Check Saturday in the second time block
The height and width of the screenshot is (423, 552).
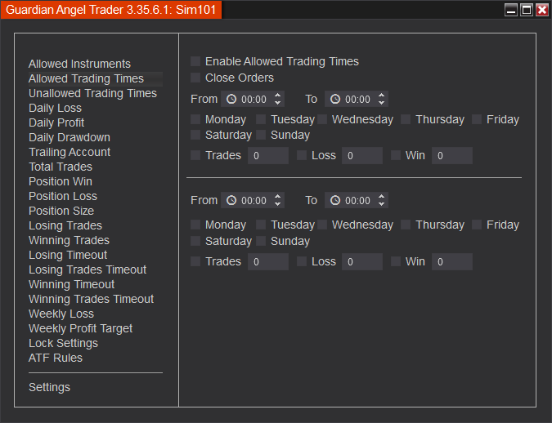pyautogui.click(x=195, y=241)
